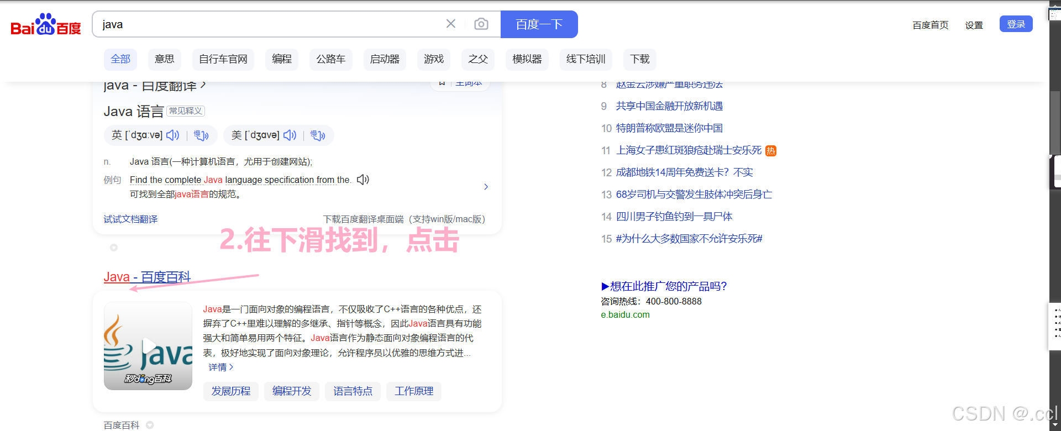The width and height of the screenshot is (1061, 431).
Task: Select the 编程 filter tab
Action: [x=282, y=59]
